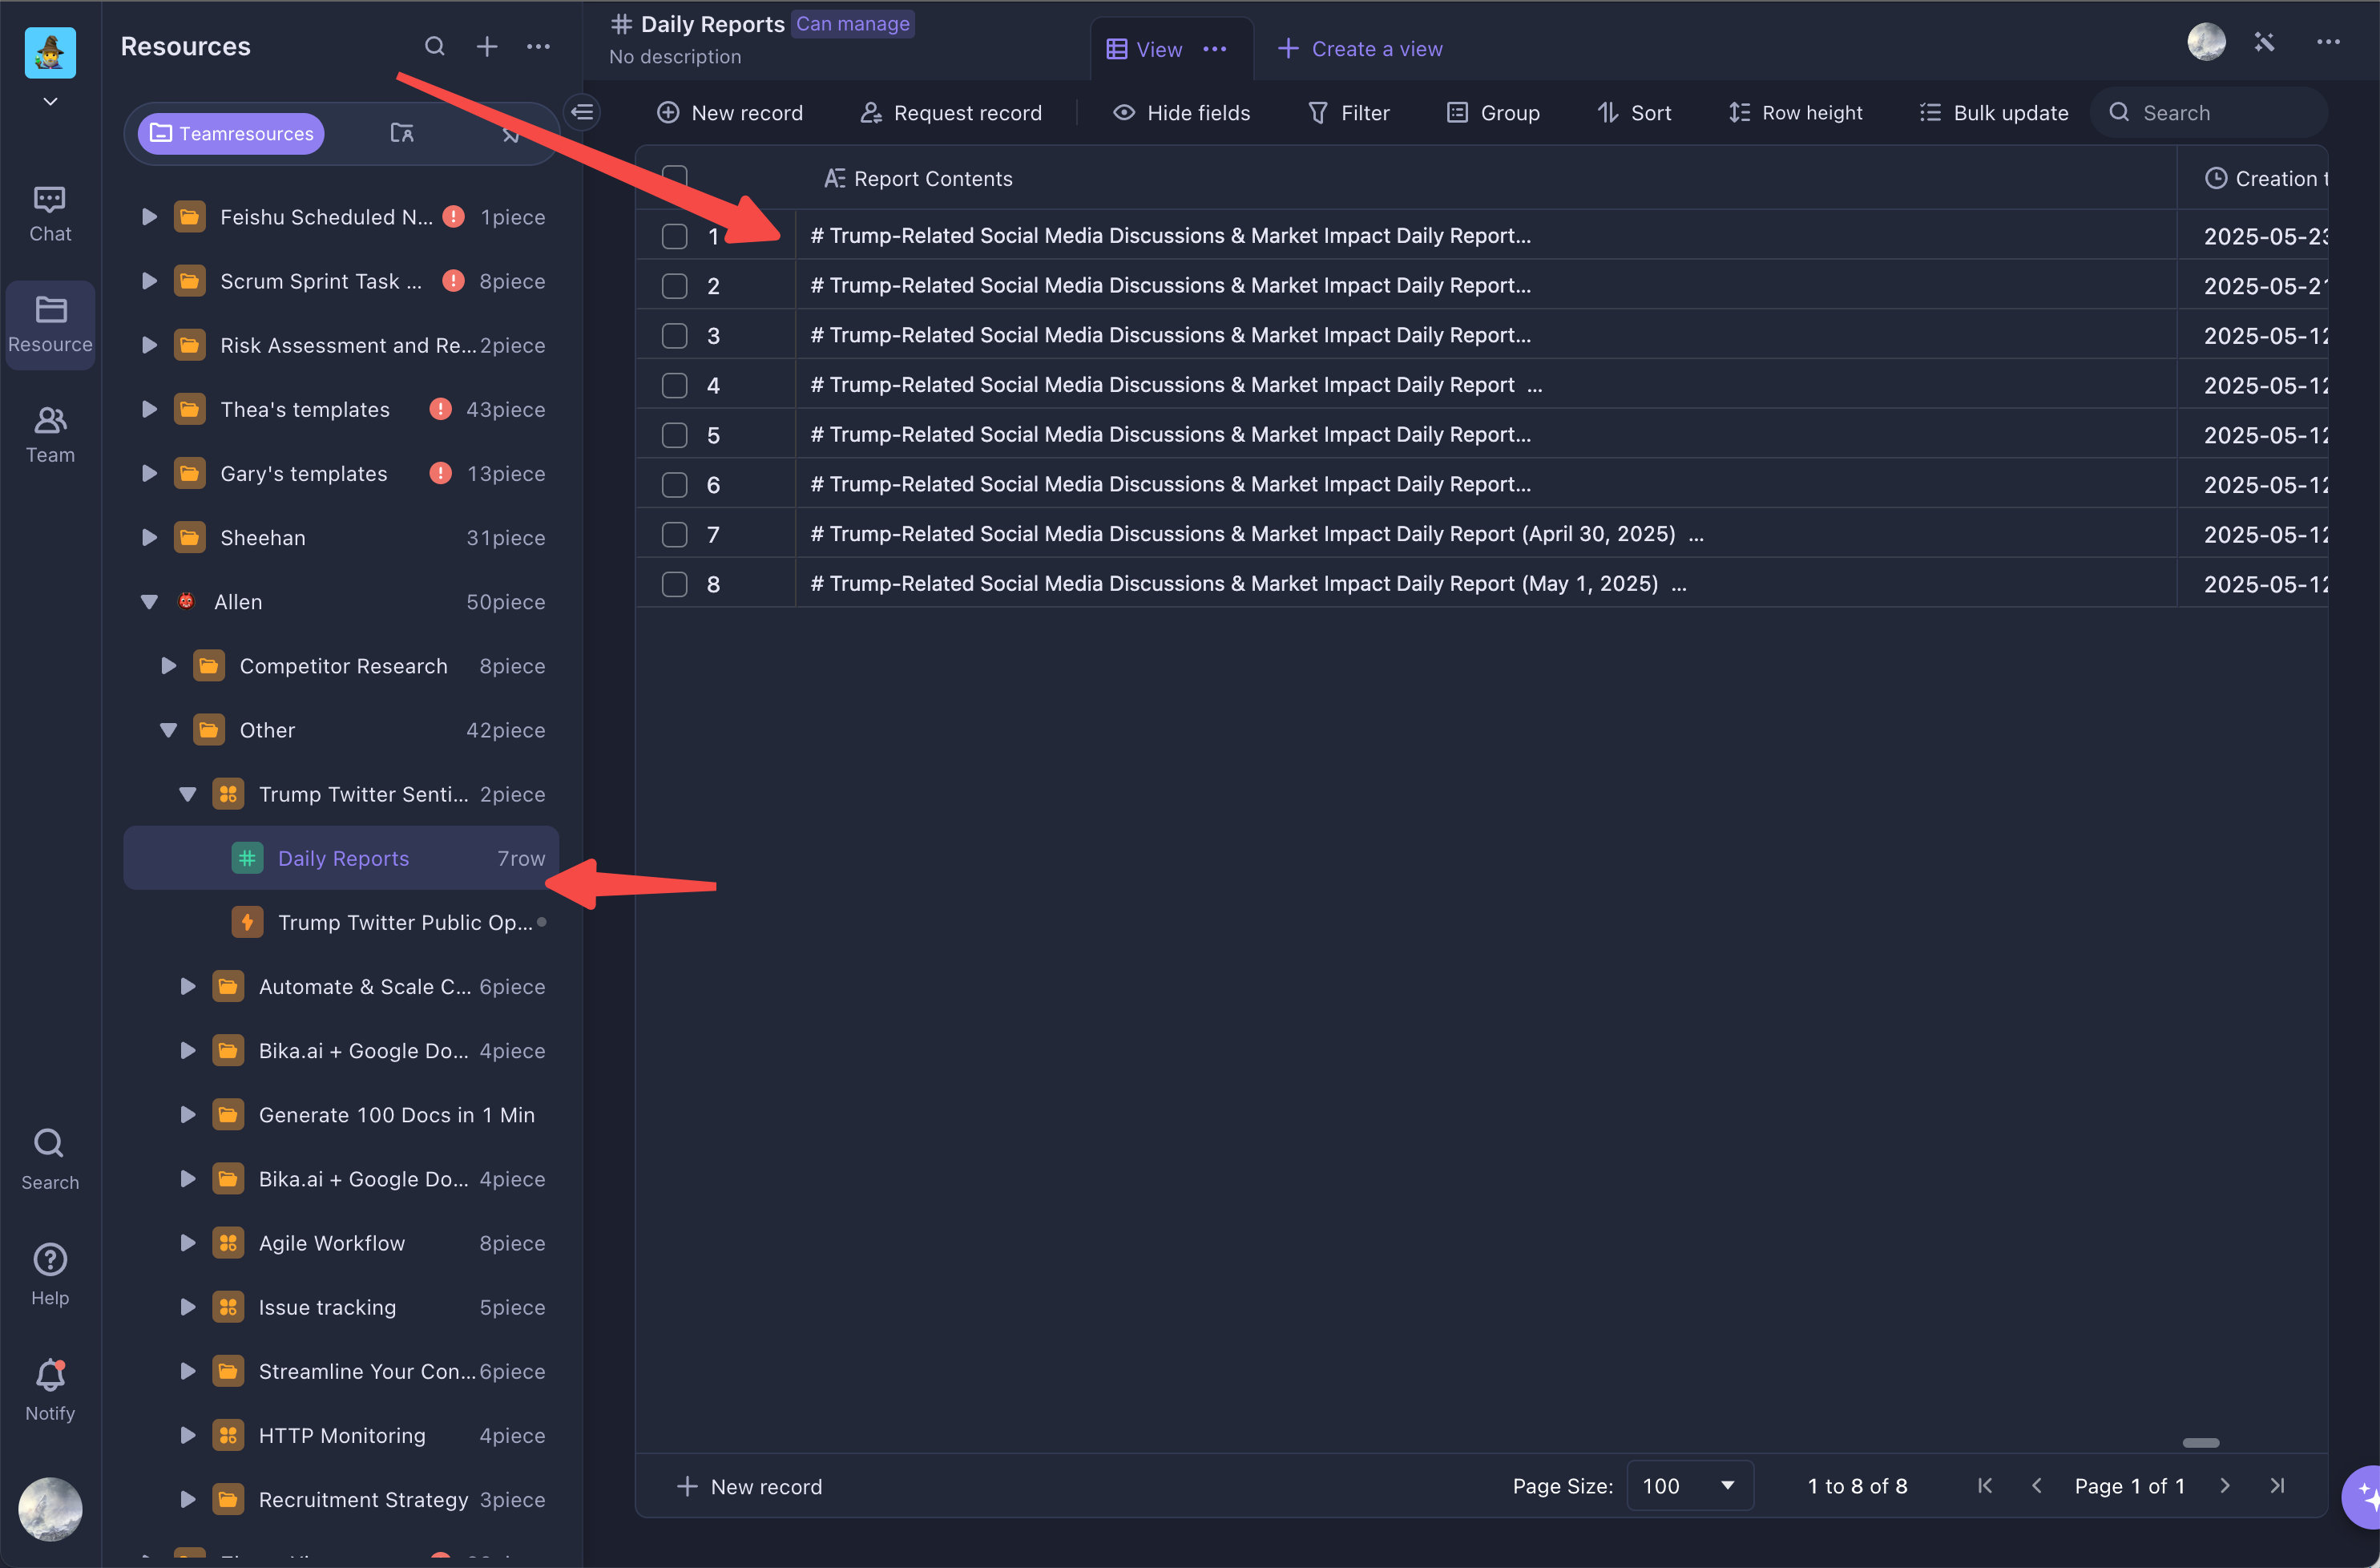Screen dimensions: 2380x1568
Task: Go to first page of records
Action: (1985, 1486)
